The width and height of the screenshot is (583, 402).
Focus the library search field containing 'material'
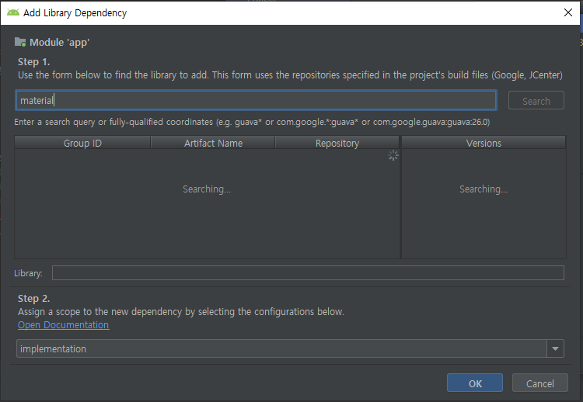click(x=256, y=100)
